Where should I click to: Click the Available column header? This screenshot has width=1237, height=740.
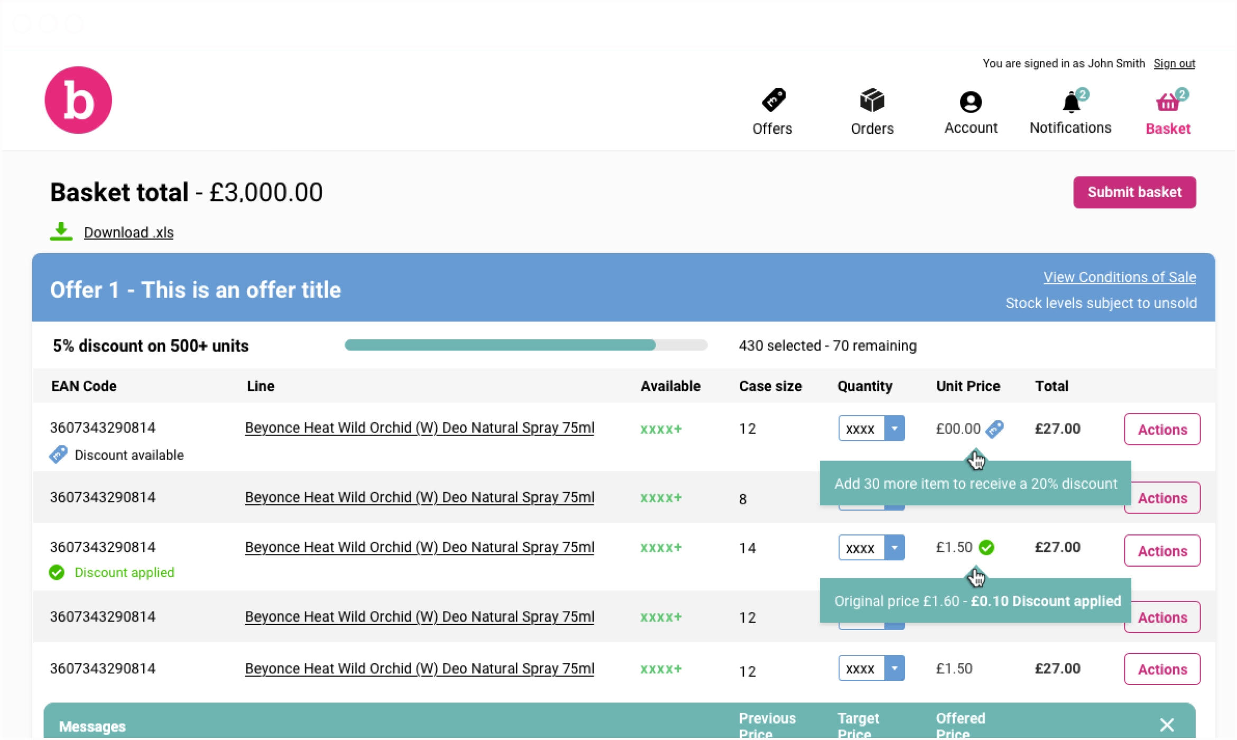670,386
